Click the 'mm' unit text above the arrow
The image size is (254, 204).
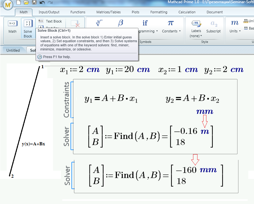pos(205,112)
